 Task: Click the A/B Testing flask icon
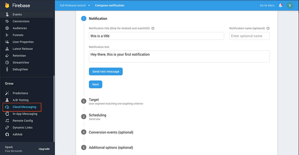[7, 100]
